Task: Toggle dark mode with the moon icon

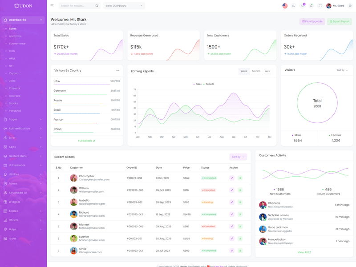Action: tap(294, 6)
